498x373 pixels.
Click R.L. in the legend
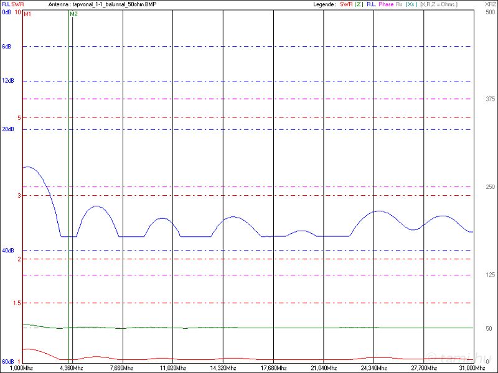pyautogui.click(x=371, y=4)
